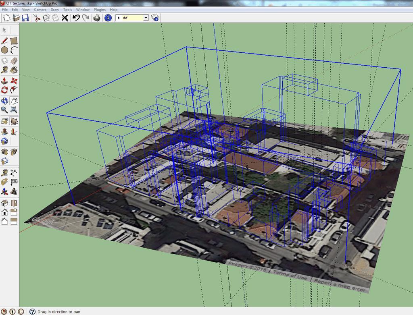Select the Text label ABC tool
This screenshot has width=413, height=315.
point(14,182)
